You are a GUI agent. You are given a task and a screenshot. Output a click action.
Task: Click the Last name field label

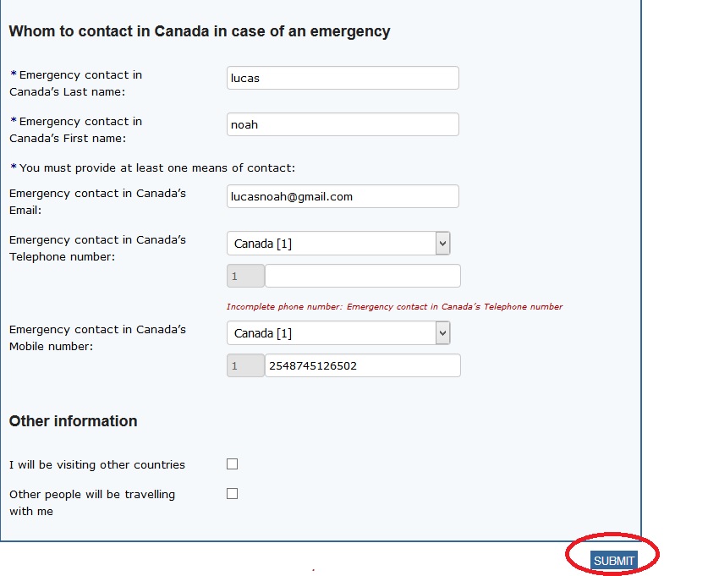point(76,83)
